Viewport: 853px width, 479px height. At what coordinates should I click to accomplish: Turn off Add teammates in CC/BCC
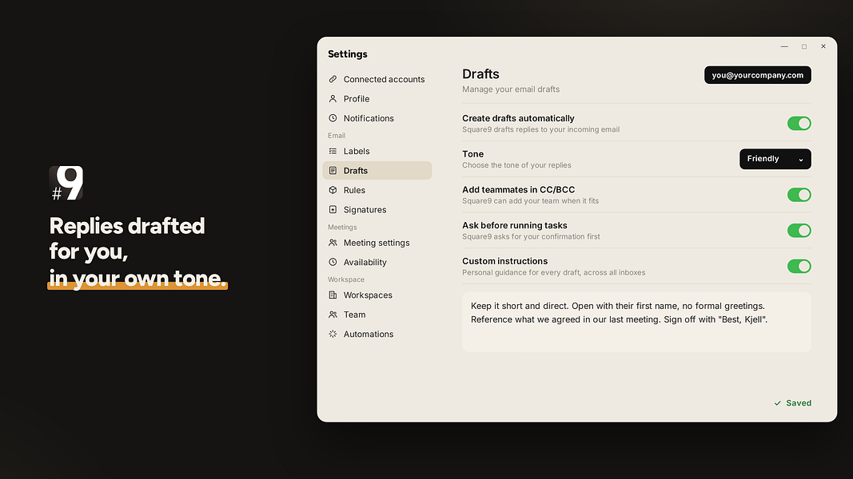(x=799, y=195)
